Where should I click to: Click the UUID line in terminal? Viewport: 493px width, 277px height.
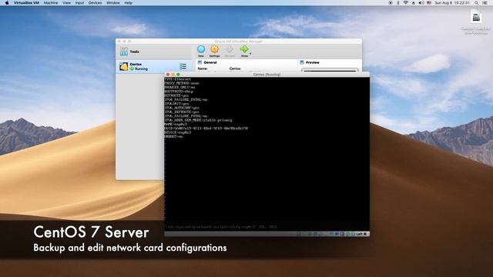206,128
